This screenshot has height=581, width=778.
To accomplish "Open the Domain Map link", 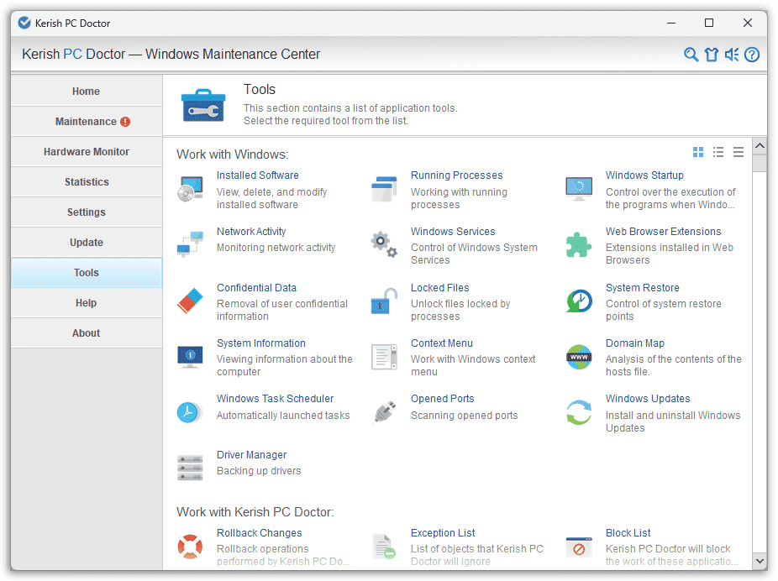I will 635,343.
